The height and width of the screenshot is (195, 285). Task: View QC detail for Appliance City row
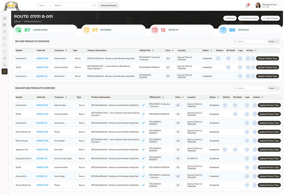[235, 150]
